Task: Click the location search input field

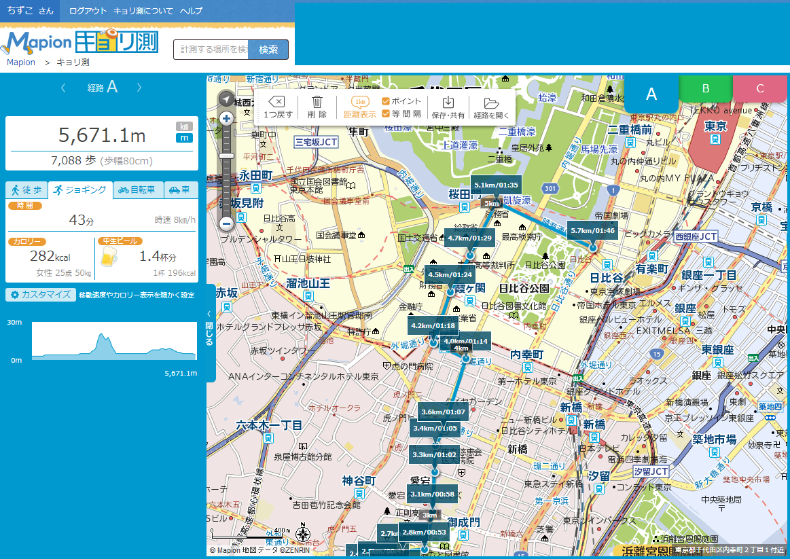Action: click(211, 50)
